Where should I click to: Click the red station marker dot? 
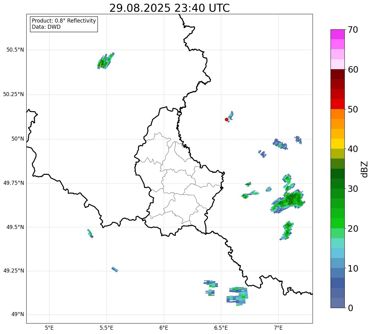point(227,119)
